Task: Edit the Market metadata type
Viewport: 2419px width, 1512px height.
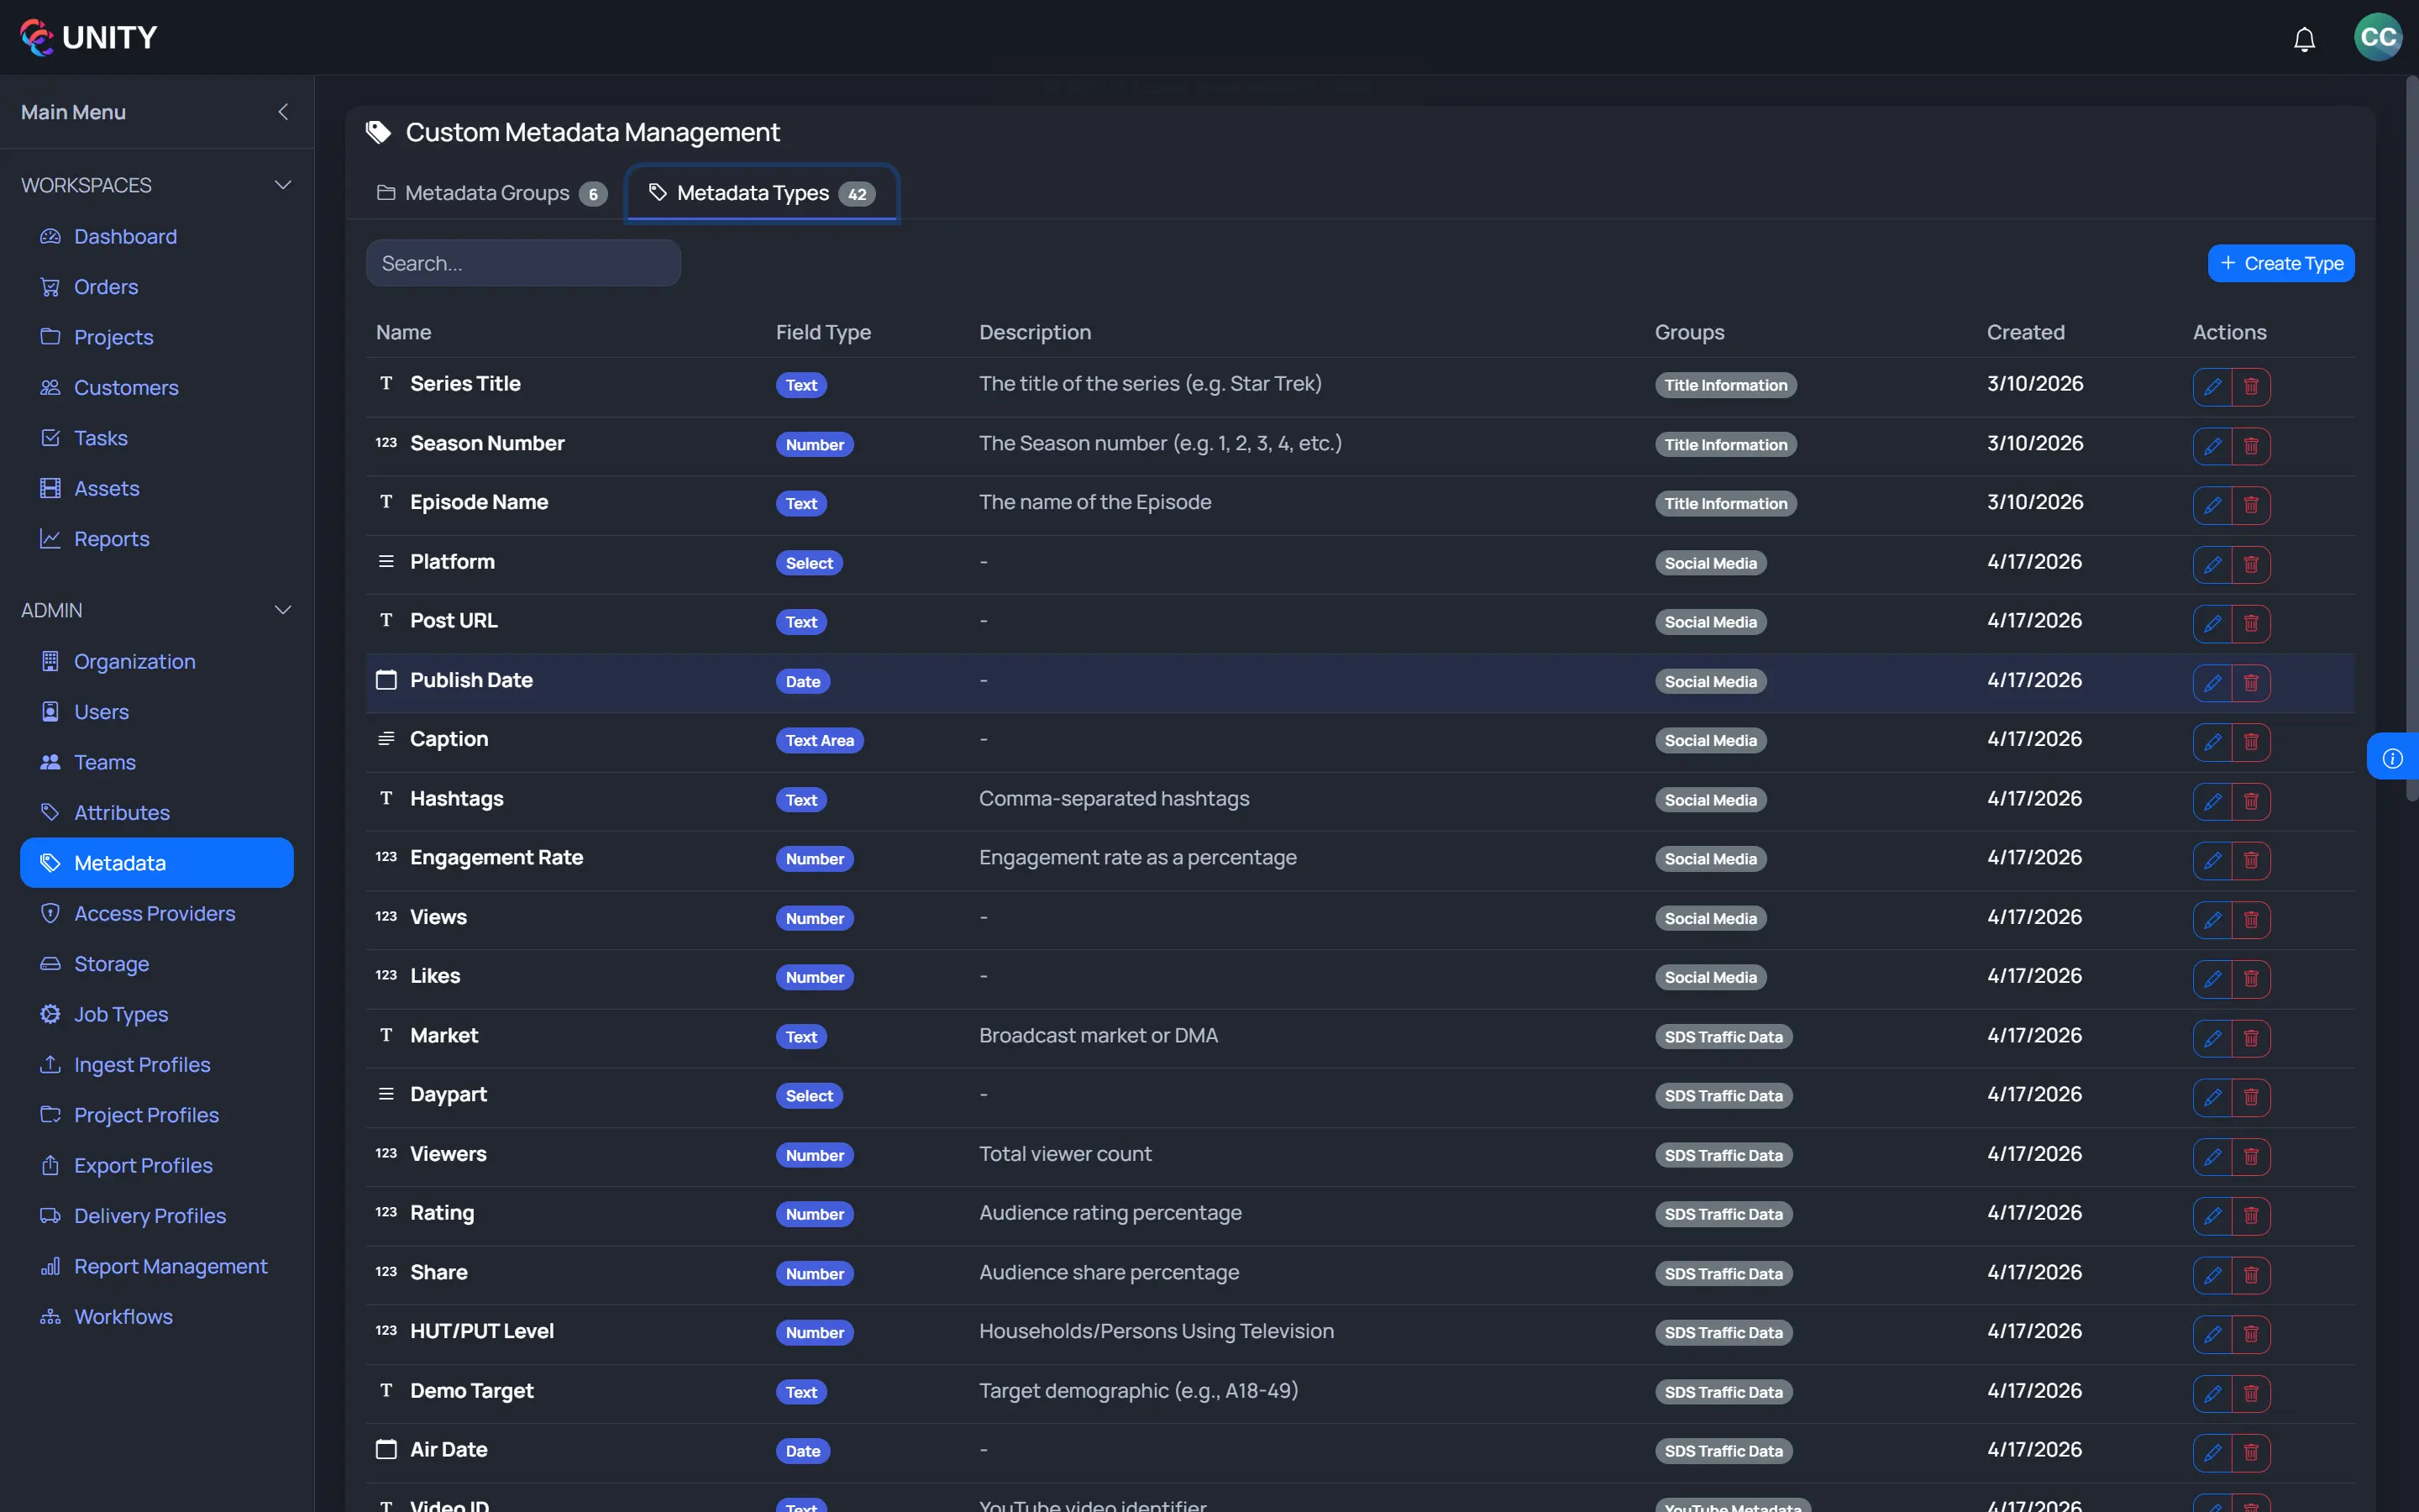Action: [x=2212, y=1038]
